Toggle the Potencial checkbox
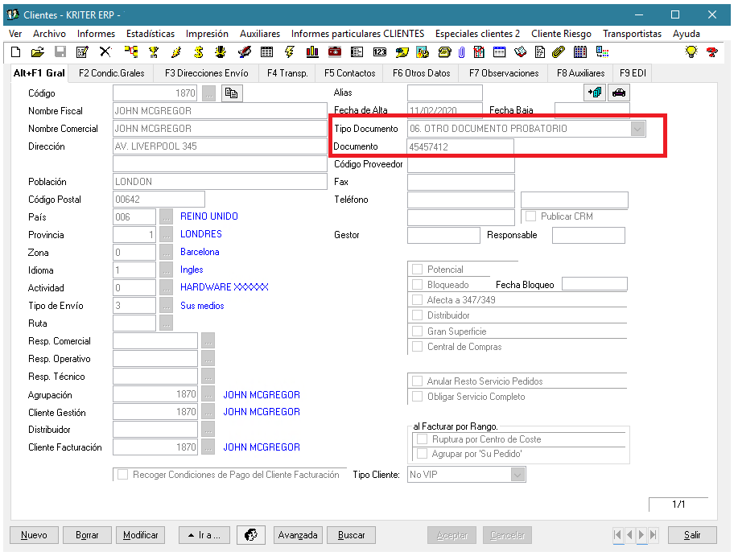 click(417, 269)
